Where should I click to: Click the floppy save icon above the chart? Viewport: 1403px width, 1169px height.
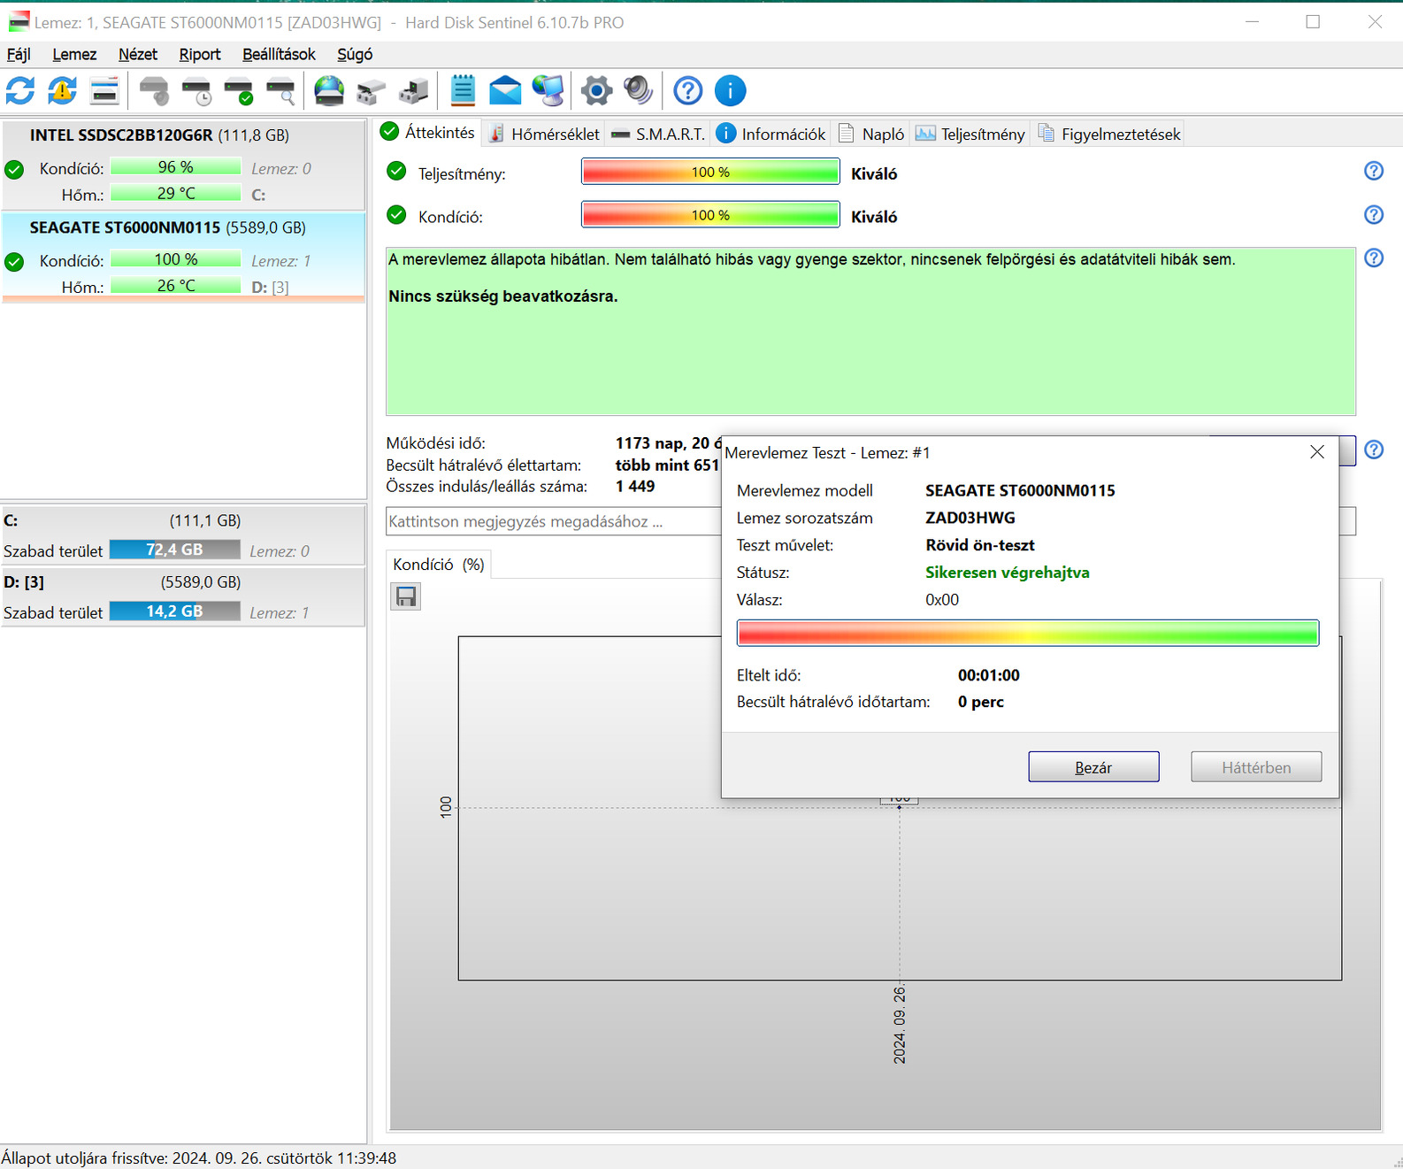point(406,597)
